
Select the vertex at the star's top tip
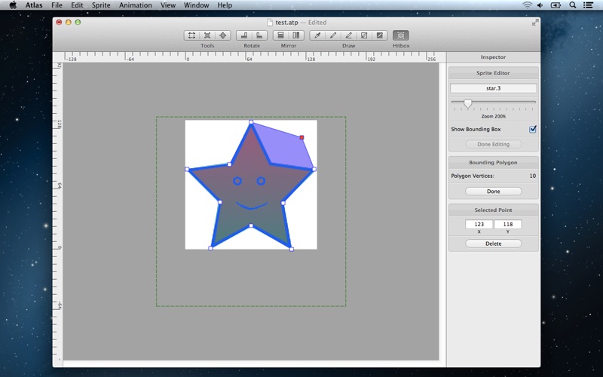(251, 122)
